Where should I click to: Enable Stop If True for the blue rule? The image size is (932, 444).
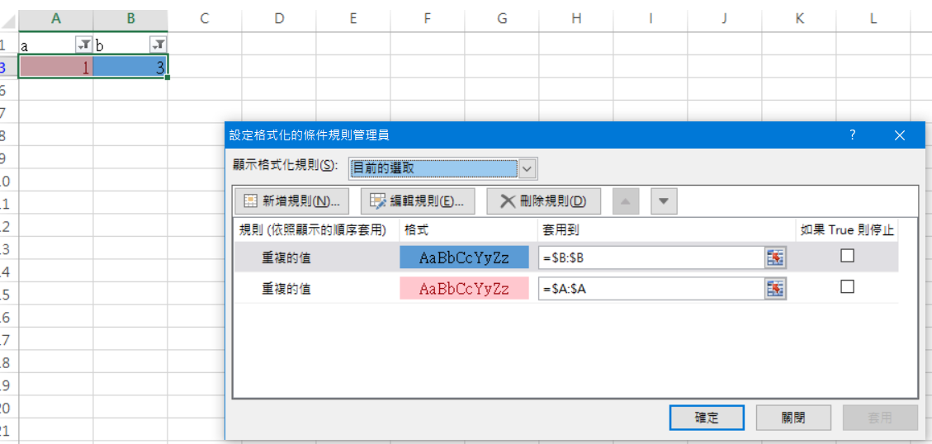[x=847, y=257]
